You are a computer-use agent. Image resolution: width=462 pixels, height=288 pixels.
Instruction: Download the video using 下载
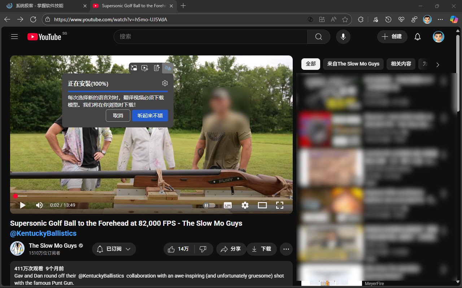click(x=262, y=249)
